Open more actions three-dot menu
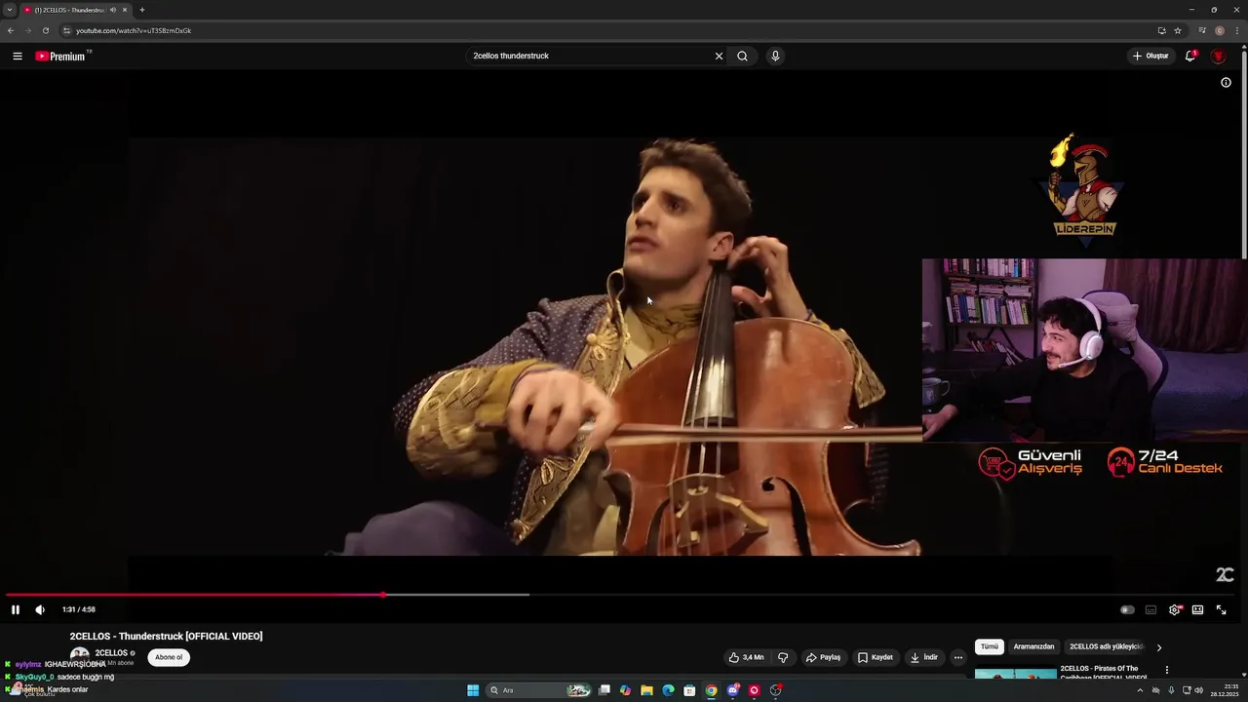1248x702 pixels. 957,657
